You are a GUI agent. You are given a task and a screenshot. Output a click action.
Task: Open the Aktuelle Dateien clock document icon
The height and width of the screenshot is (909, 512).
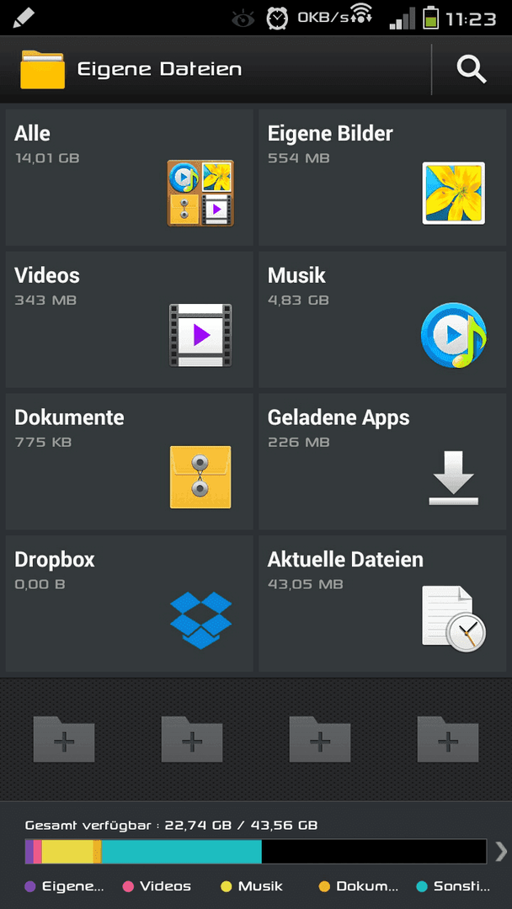(453, 619)
